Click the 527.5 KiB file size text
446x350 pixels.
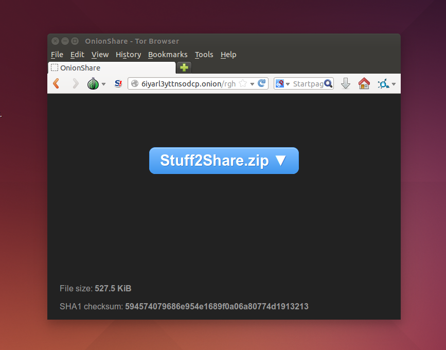click(113, 288)
